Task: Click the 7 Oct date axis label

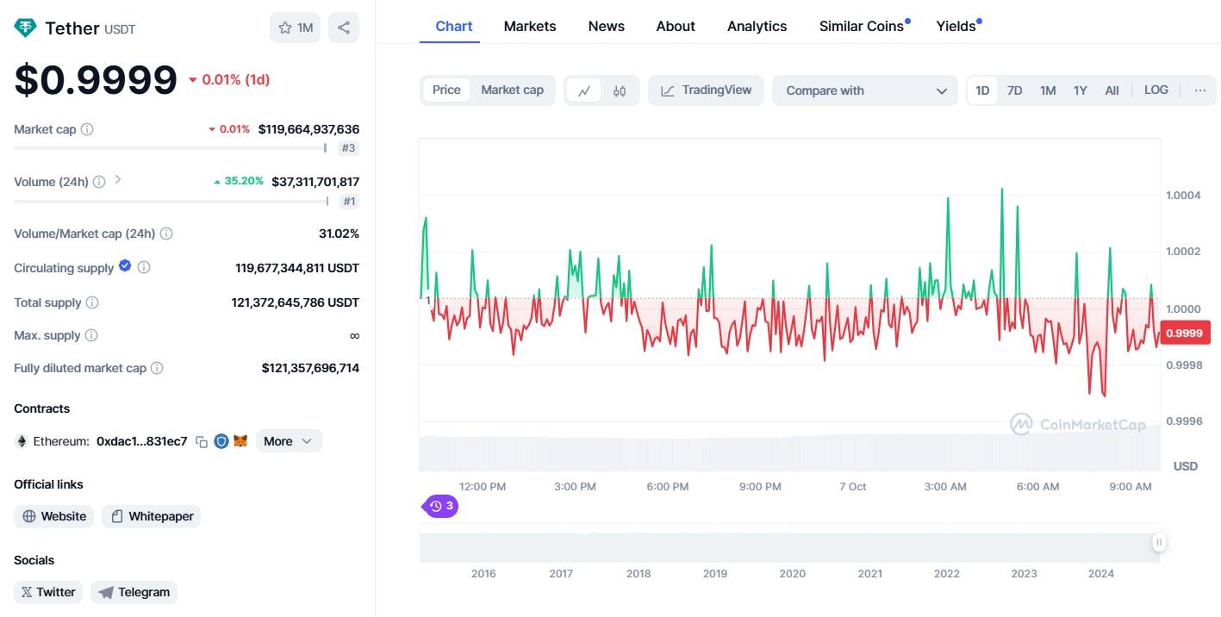Action: click(x=853, y=486)
